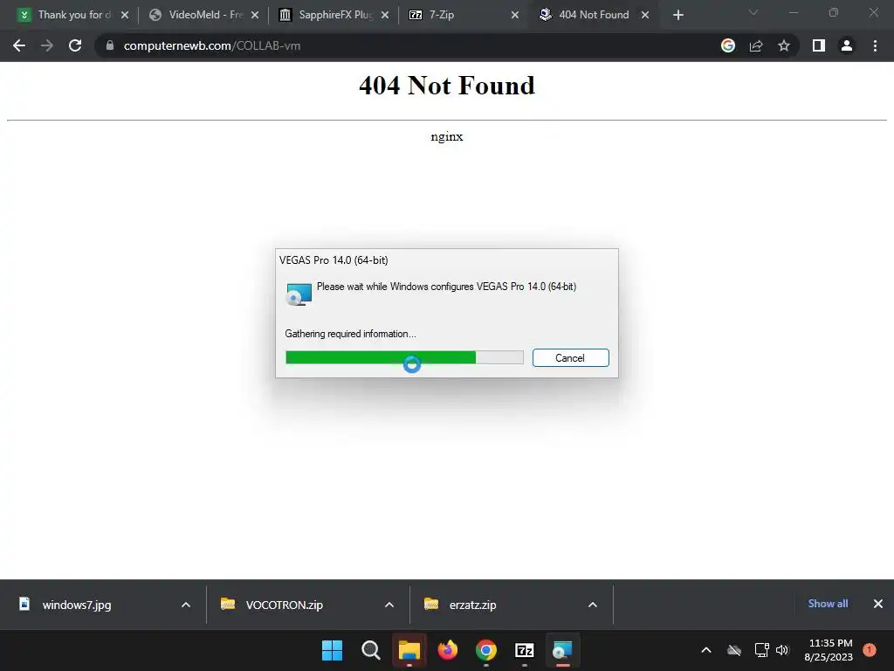Bookmark this page with the star
The image size is (894, 671).
784,45
